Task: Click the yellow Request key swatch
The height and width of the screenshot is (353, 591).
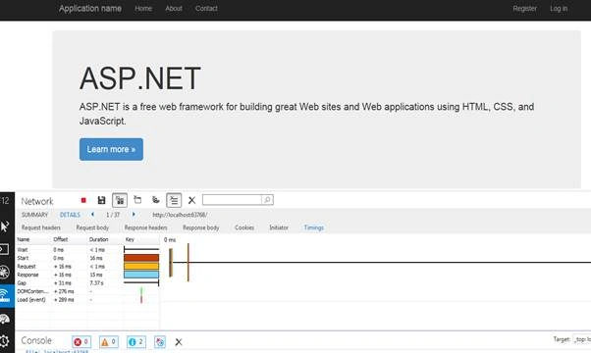Action: point(141,266)
